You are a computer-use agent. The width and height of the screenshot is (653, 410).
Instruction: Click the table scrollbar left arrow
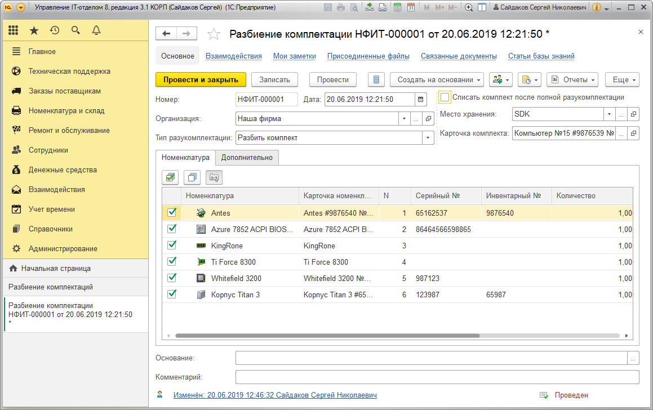click(x=168, y=336)
